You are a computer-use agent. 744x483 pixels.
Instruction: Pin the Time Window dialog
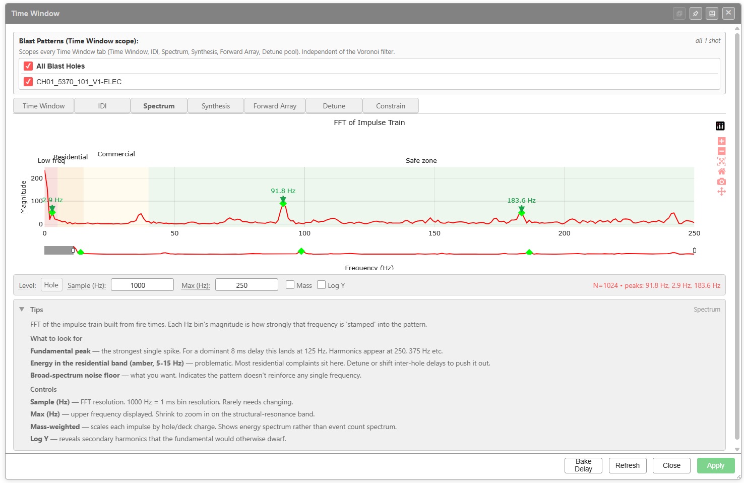(x=696, y=14)
